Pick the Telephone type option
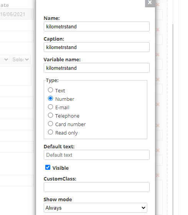 (x=50, y=115)
